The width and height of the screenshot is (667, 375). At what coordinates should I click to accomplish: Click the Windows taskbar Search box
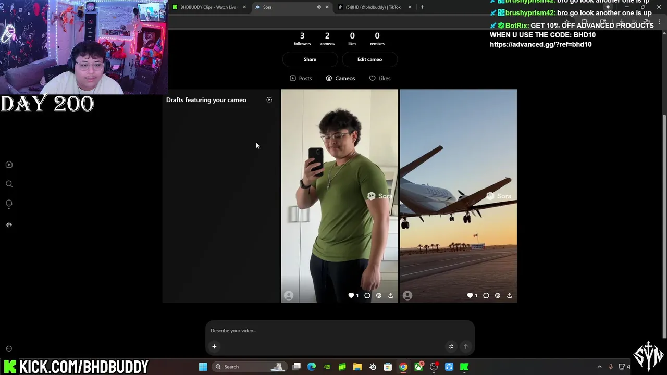coord(250,367)
